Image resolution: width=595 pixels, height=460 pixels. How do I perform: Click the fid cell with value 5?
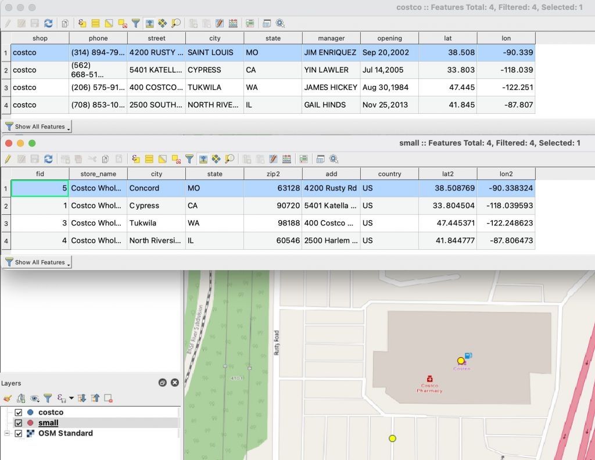pos(40,188)
